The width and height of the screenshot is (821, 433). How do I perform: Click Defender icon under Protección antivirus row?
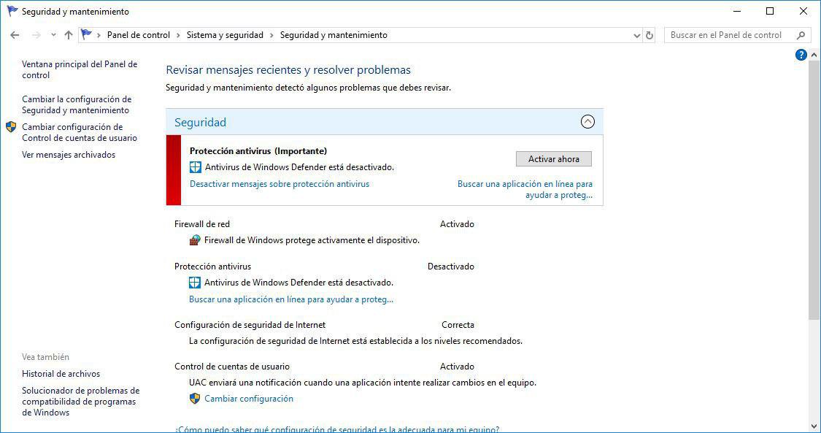[x=195, y=283]
